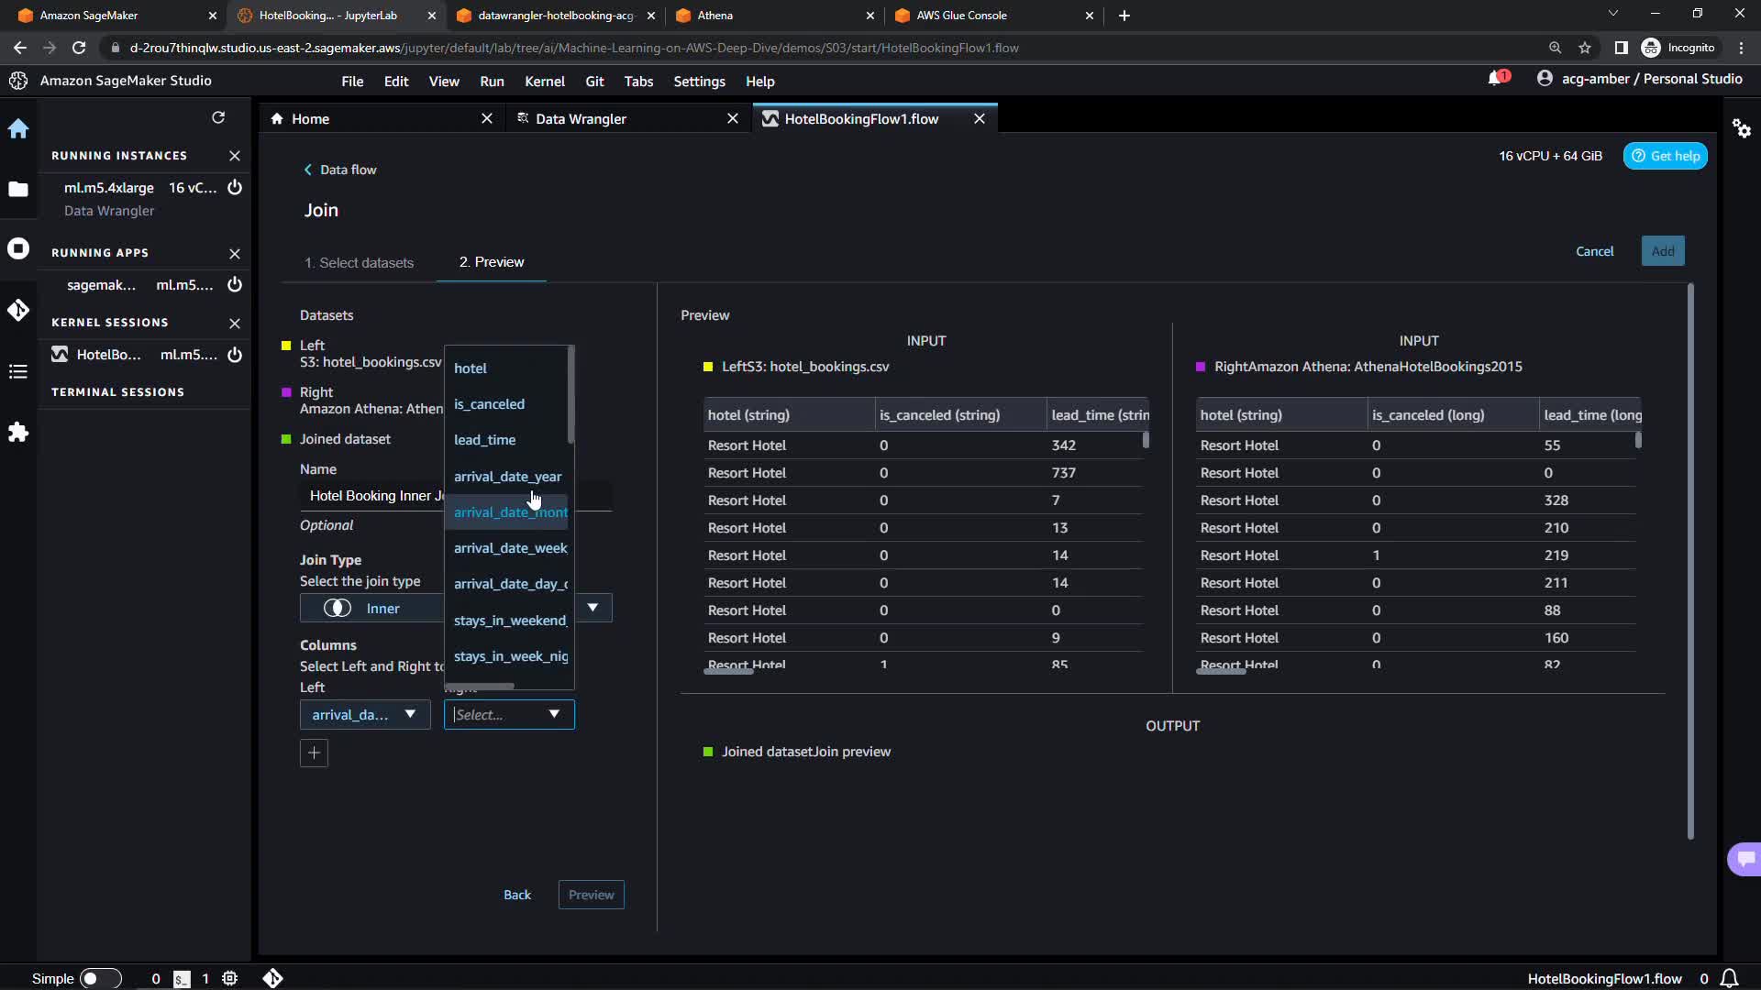The image size is (1761, 990).
Task: Open the table of contents sidebar icon
Action: (18, 371)
